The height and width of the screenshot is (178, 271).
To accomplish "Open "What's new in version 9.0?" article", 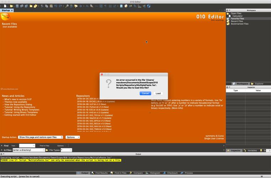I will [18, 99].
